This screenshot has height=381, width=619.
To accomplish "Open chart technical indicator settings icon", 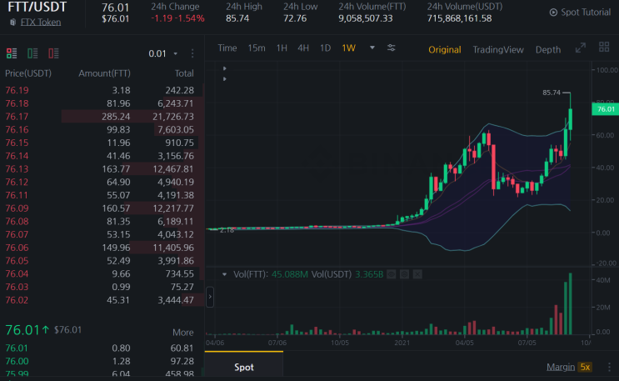I will [392, 48].
